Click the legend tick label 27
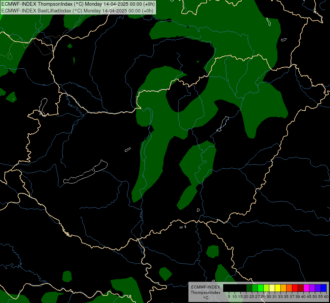 pyautogui.click(x=258, y=297)
